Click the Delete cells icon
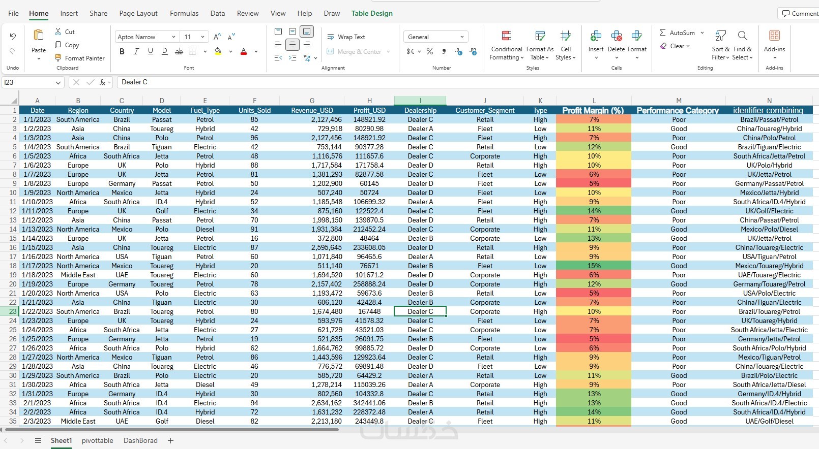 click(x=616, y=36)
